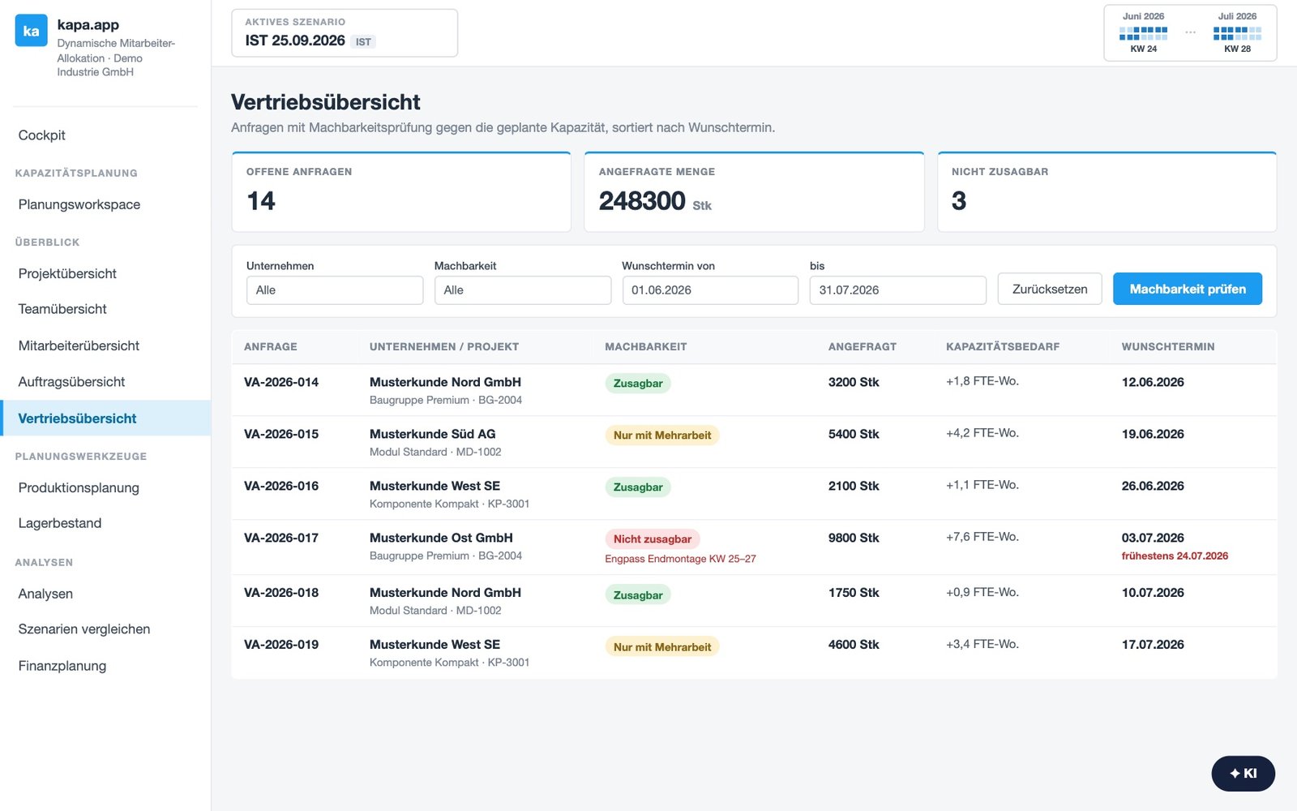Click the Wunschtermin von date field
Screen dimensions: 1297x811
[x=710, y=290]
